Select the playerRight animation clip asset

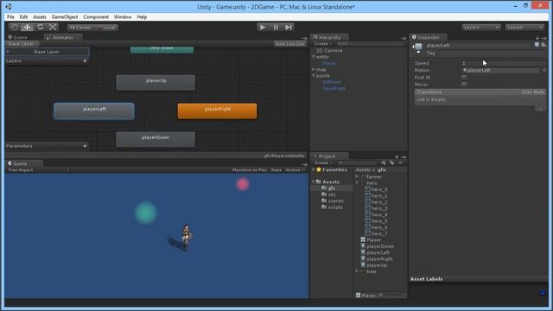coord(377,259)
